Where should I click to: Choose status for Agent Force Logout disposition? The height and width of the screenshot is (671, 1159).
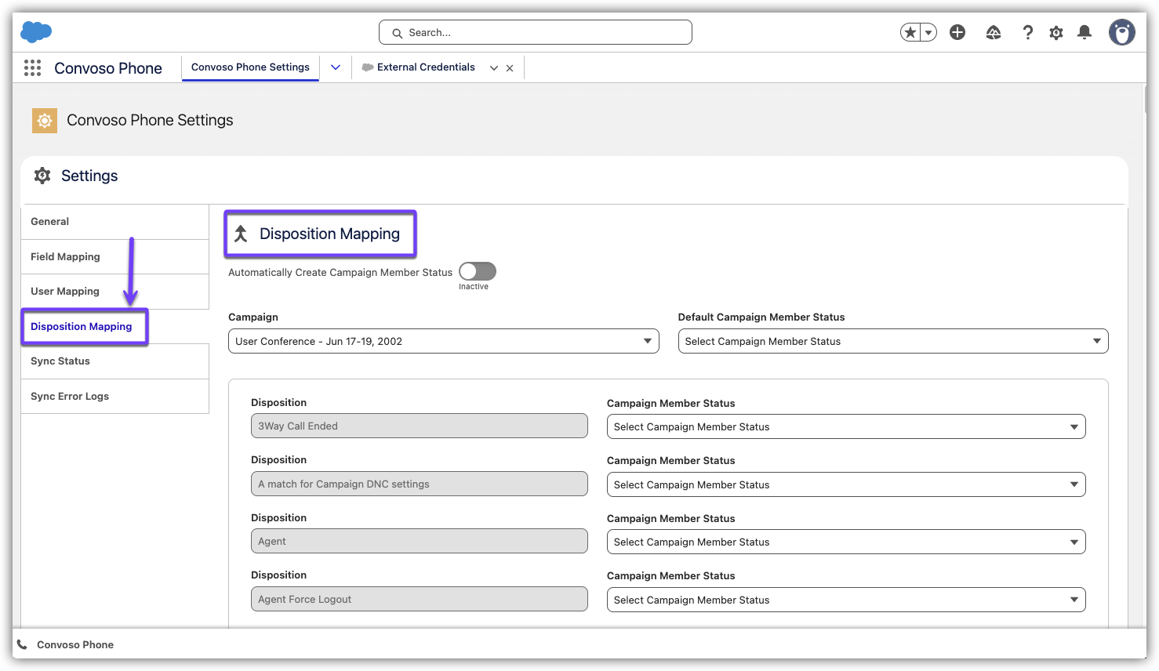pos(845,600)
